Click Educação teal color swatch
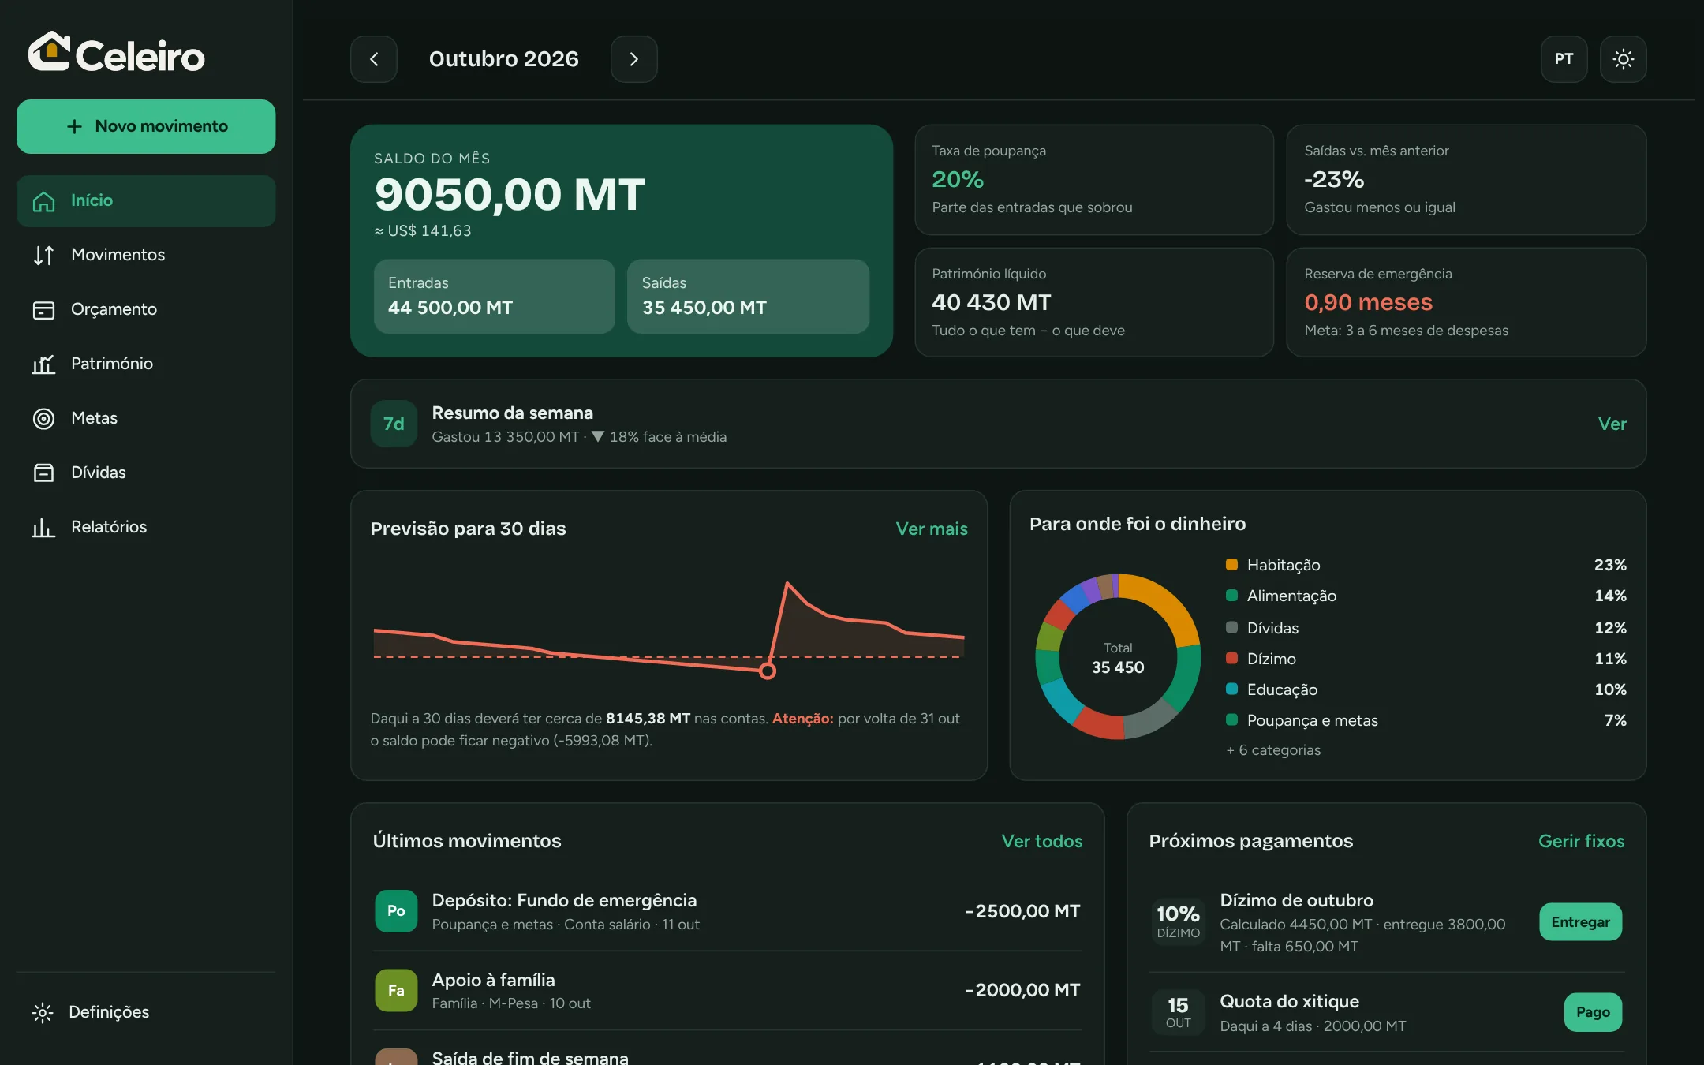 click(1231, 689)
